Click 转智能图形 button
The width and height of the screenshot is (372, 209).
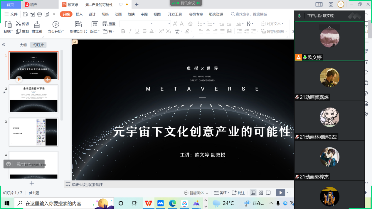[x=274, y=31]
